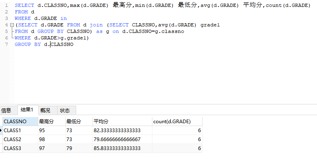Select the 平均分 column header
This screenshot has height=159, width=317.
[x=122, y=122]
